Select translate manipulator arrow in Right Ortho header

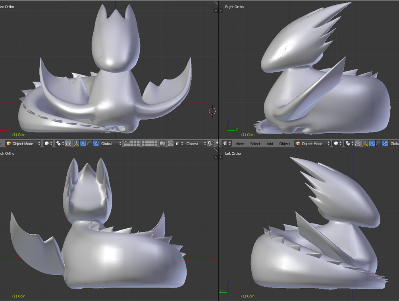point(372,144)
